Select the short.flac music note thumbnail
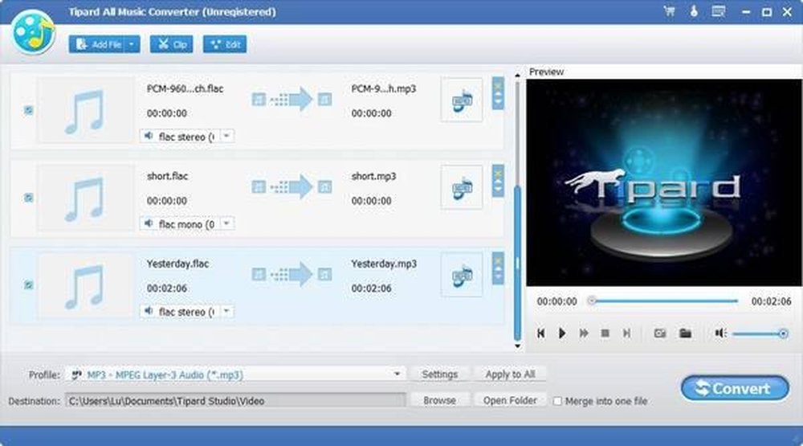This screenshot has width=803, height=446. pos(85,198)
